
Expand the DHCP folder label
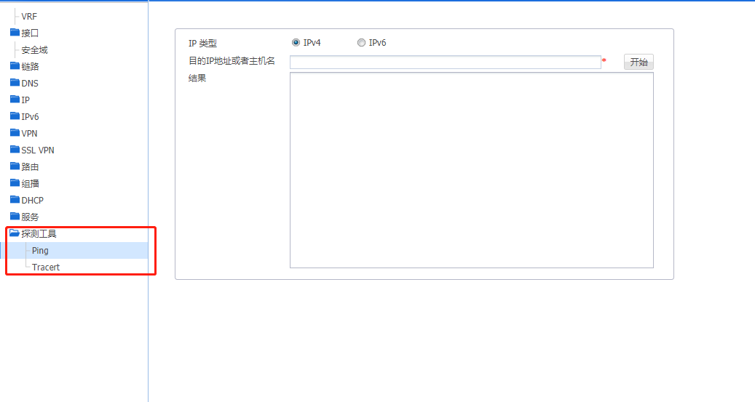[x=32, y=200]
